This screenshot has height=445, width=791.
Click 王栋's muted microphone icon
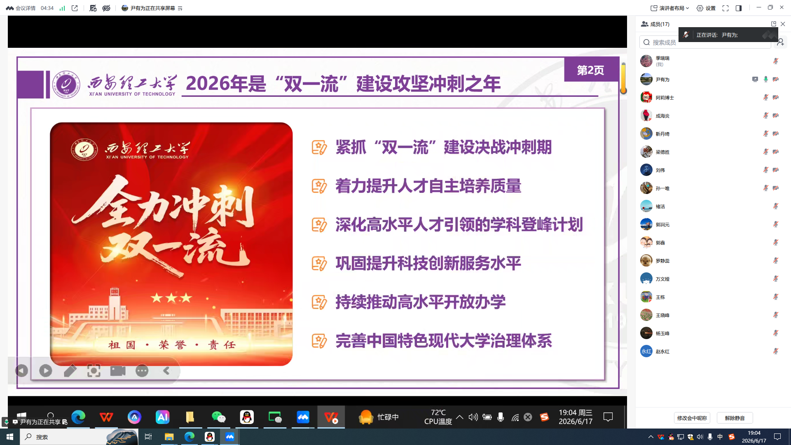coord(776,297)
